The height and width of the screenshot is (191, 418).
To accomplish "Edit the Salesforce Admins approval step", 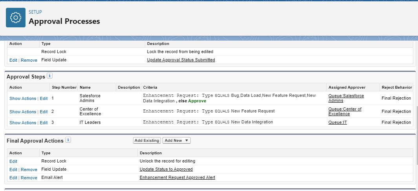I will (x=44, y=98).
